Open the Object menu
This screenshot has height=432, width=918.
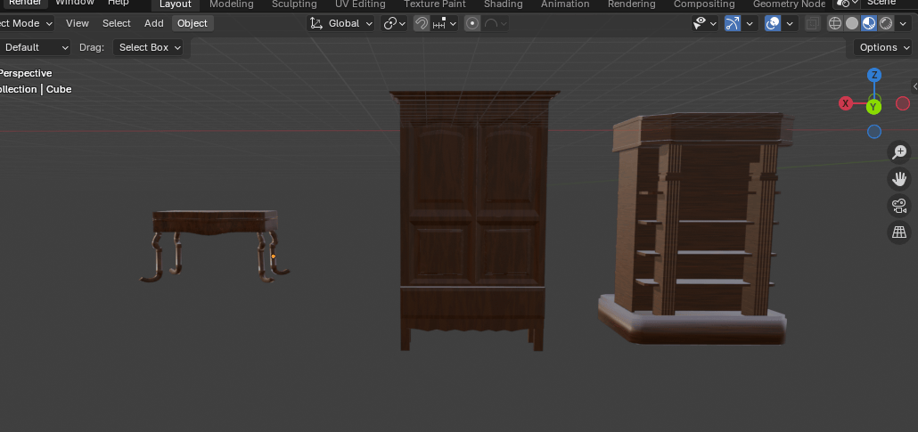click(x=193, y=23)
